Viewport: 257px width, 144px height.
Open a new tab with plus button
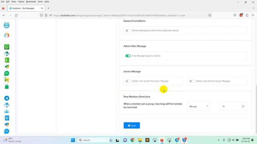tap(48, 8)
